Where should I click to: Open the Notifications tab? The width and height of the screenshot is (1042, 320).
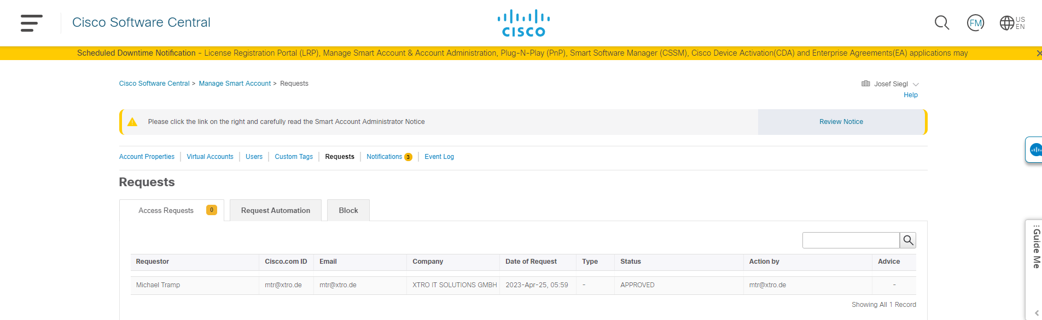pyautogui.click(x=384, y=157)
